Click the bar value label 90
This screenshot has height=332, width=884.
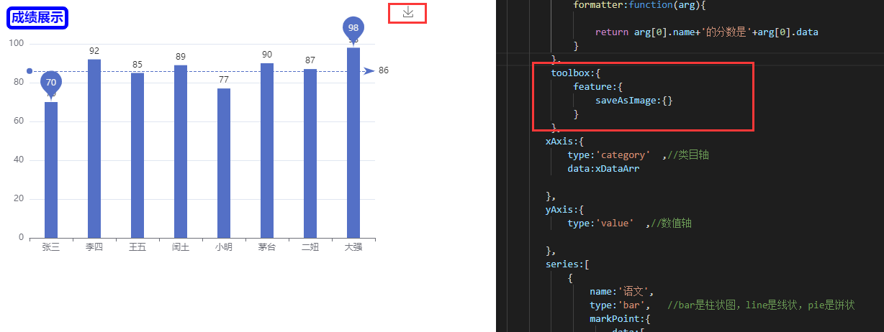[x=267, y=55]
